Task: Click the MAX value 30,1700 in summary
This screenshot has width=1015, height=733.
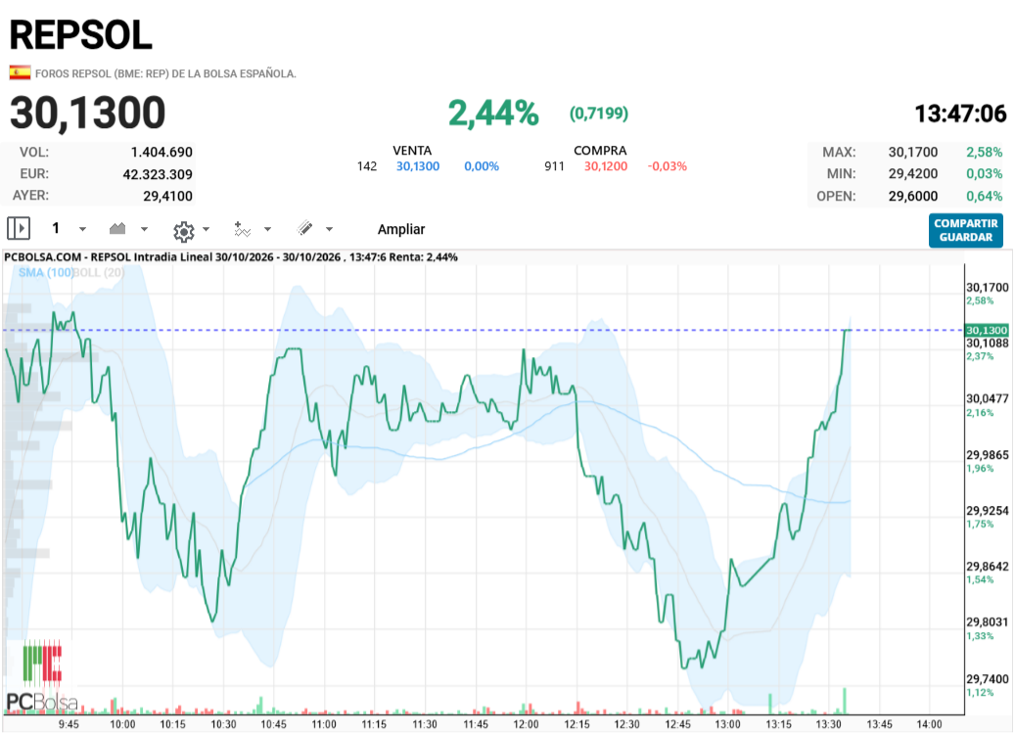Action: coord(913,152)
